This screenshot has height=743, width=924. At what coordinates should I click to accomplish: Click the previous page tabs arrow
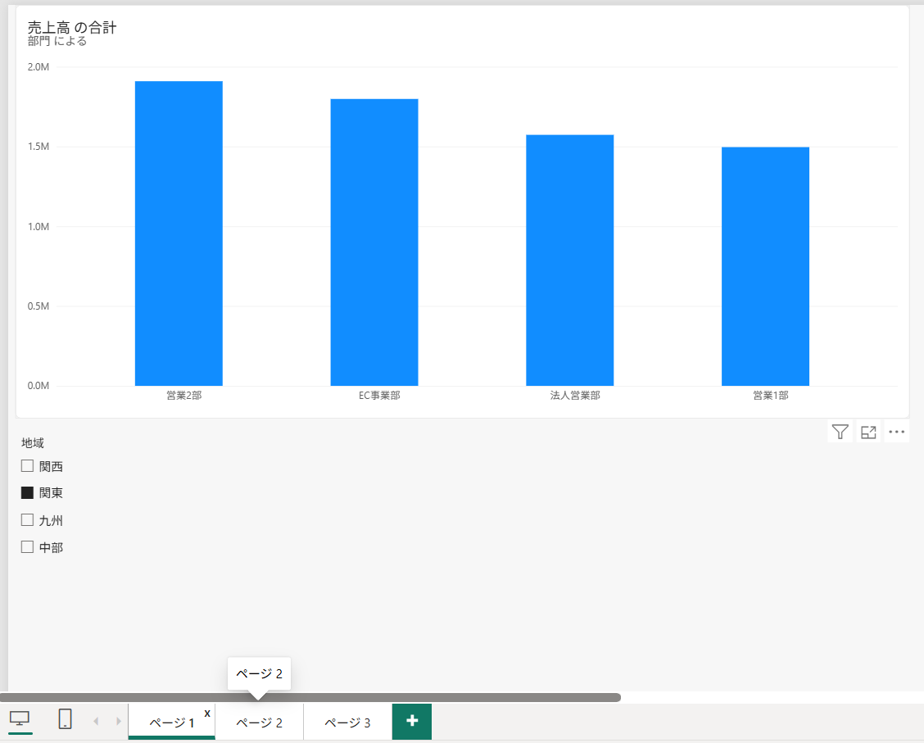tap(96, 721)
